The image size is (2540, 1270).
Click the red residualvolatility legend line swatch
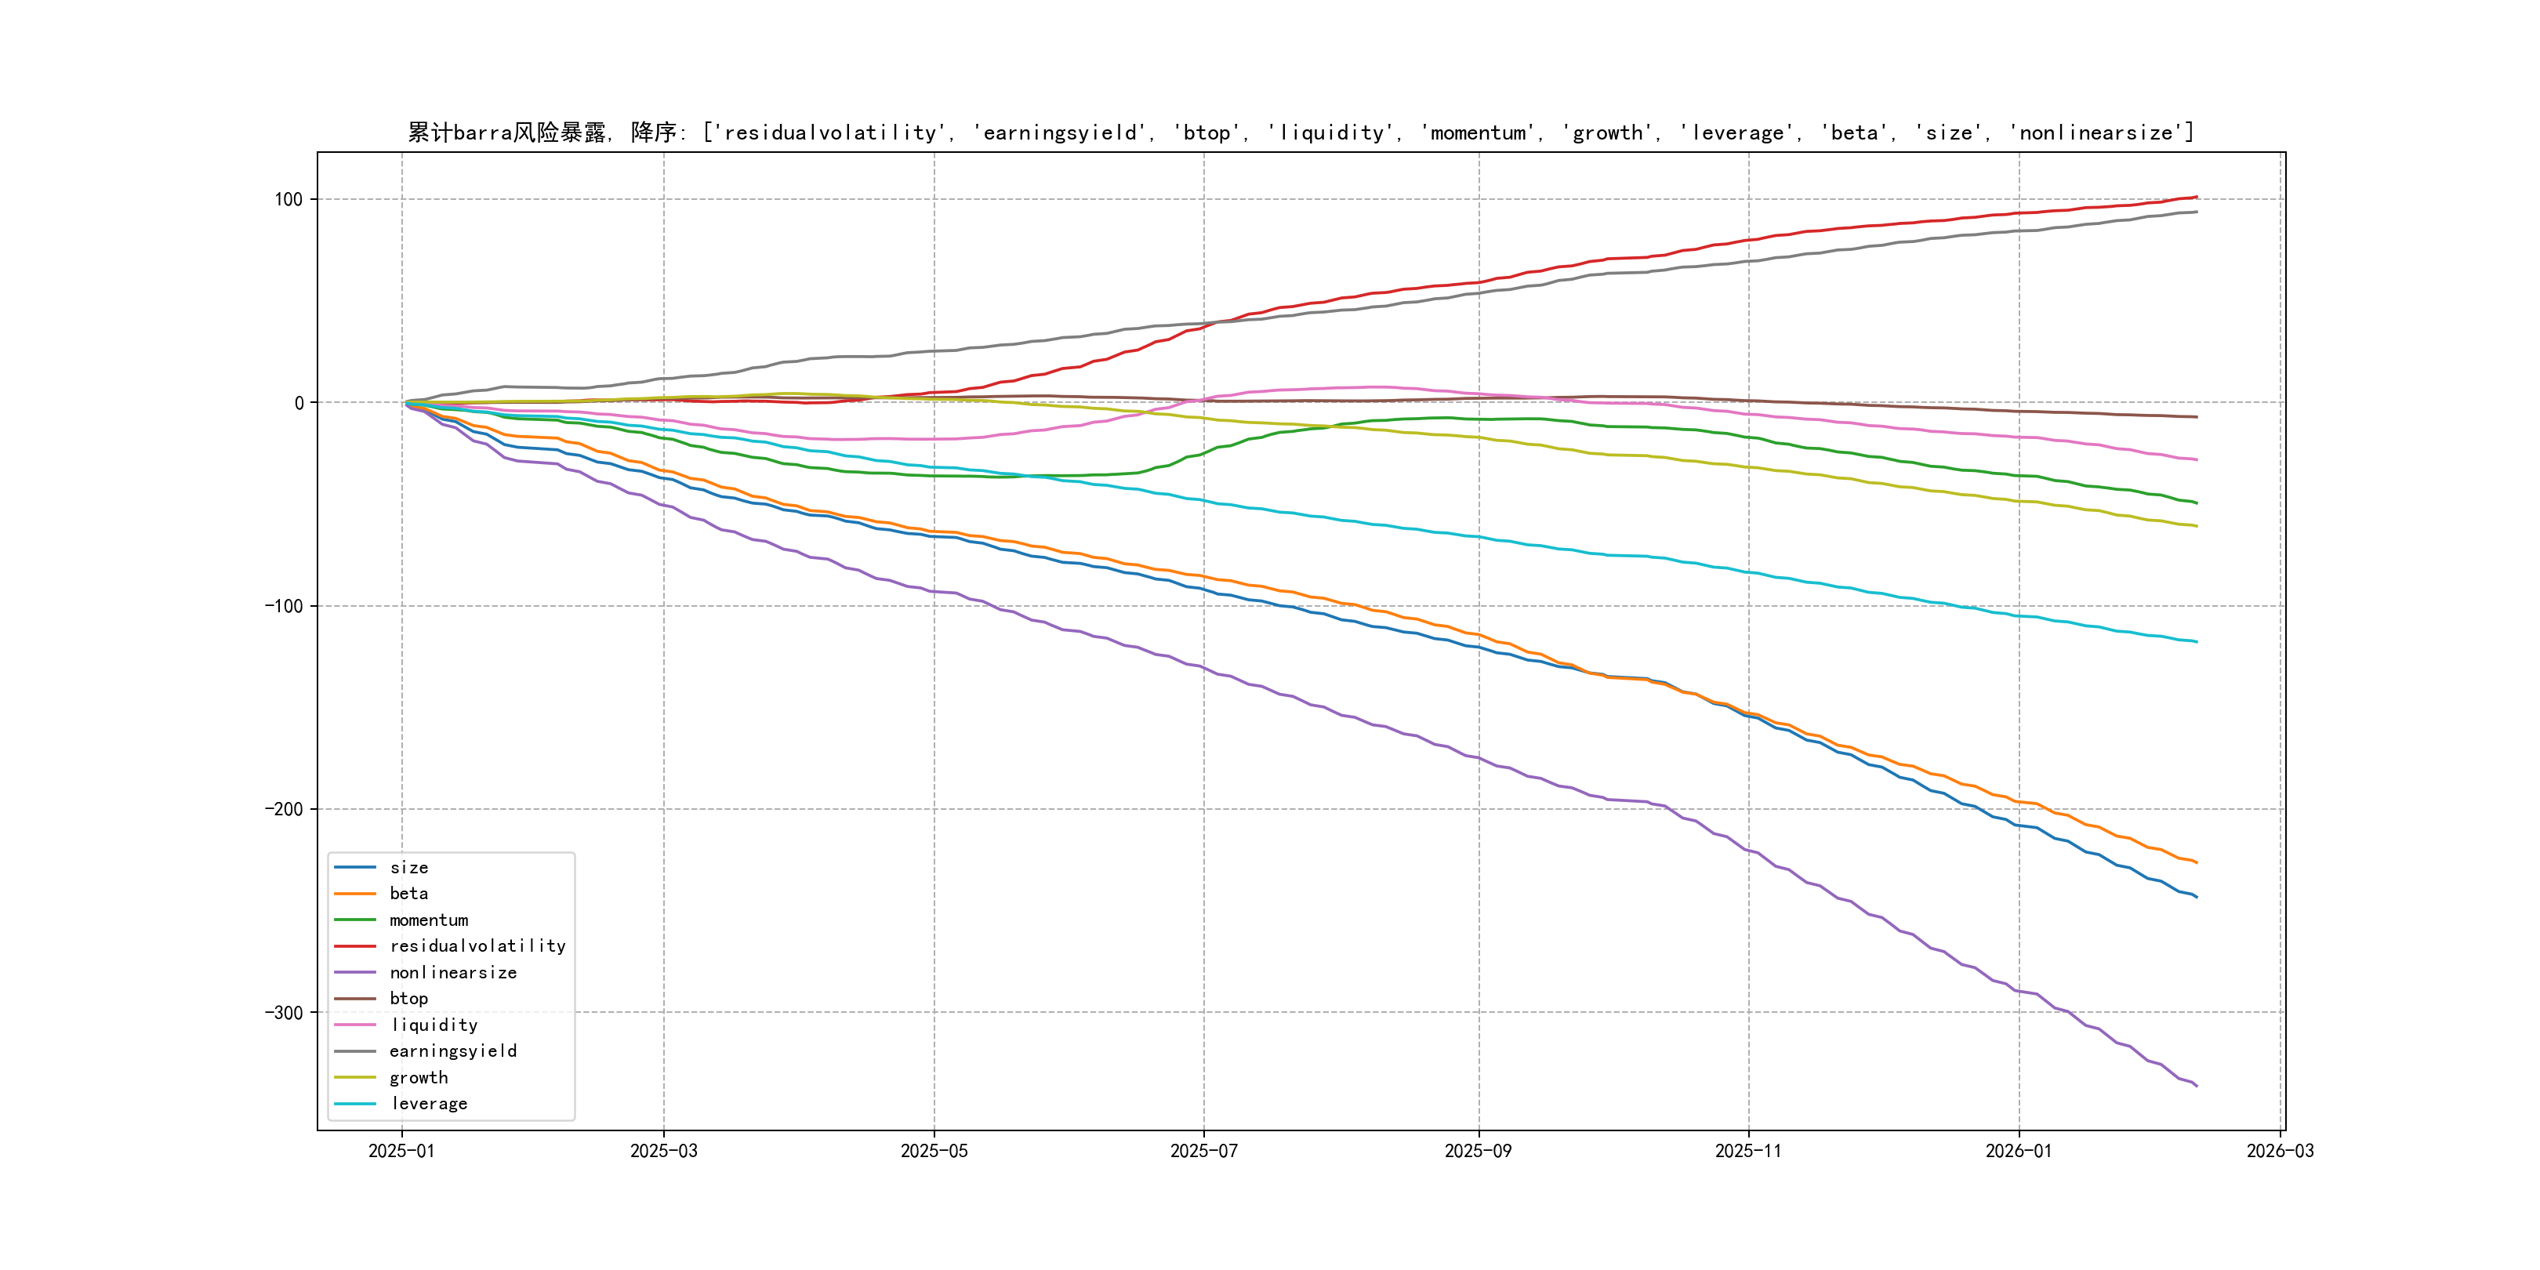(x=355, y=945)
